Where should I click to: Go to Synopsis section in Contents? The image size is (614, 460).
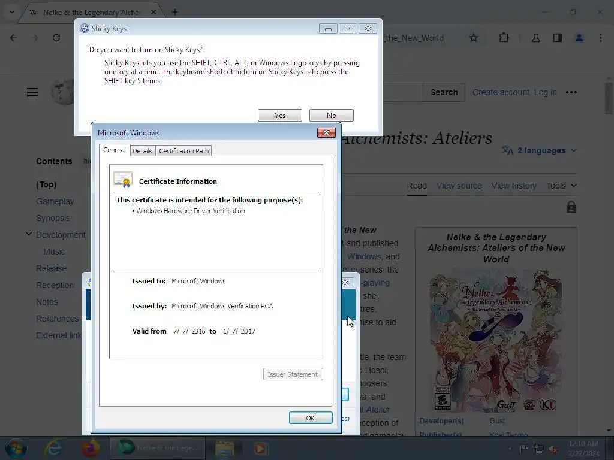pos(53,218)
